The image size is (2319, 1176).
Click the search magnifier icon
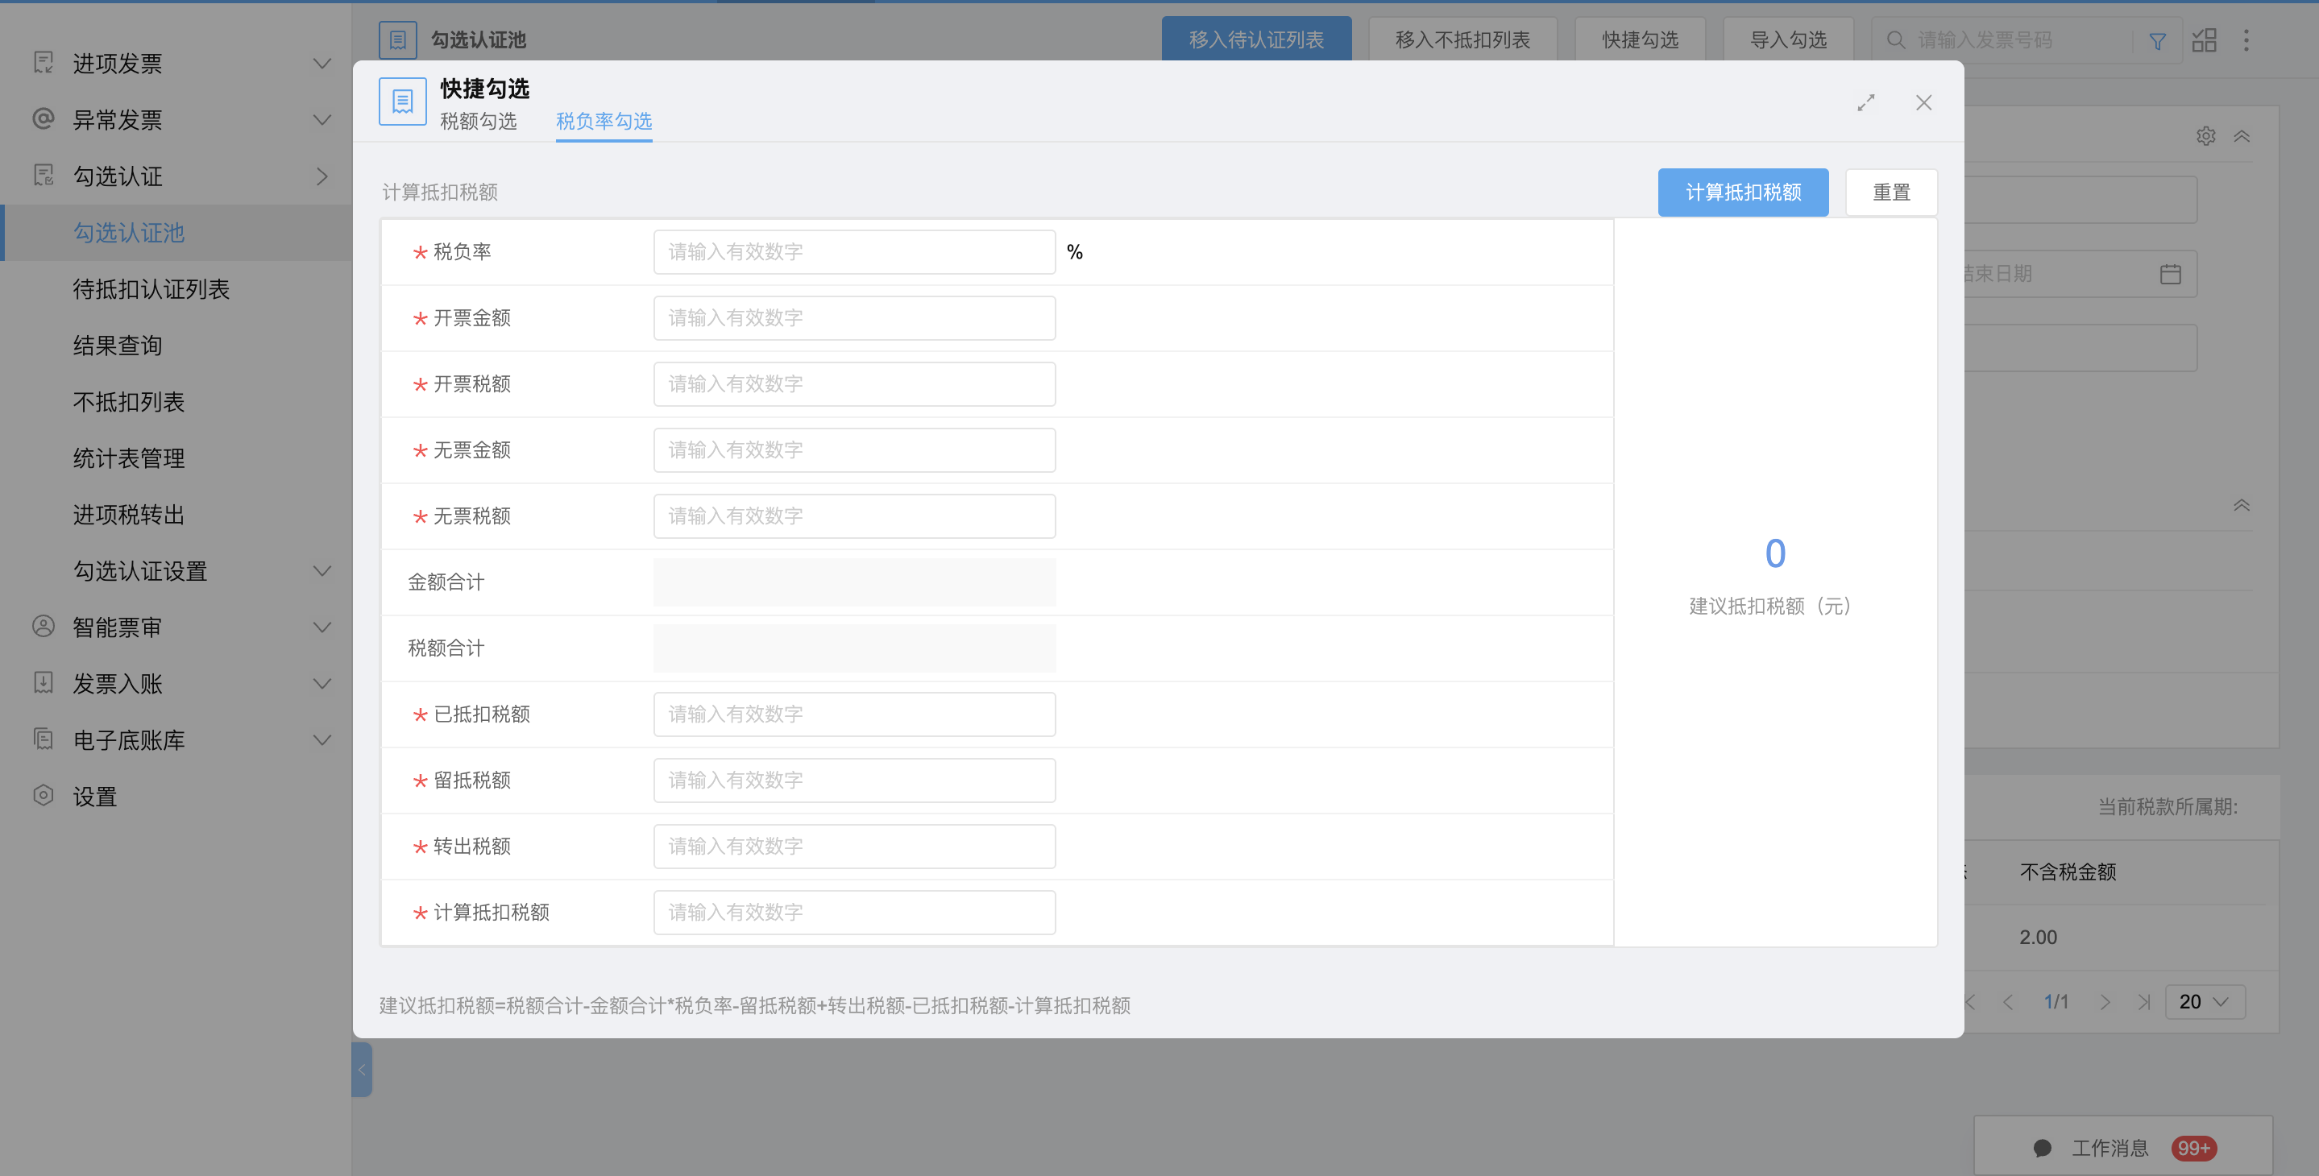pos(1895,39)
